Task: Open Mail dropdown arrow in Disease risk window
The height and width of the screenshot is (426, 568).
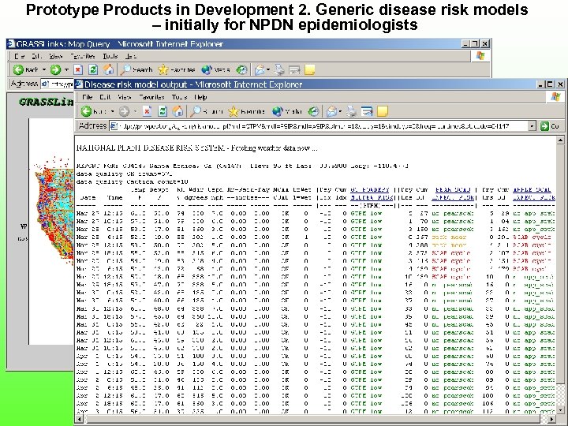Action: pyautogui.click(x=341, y=111)
